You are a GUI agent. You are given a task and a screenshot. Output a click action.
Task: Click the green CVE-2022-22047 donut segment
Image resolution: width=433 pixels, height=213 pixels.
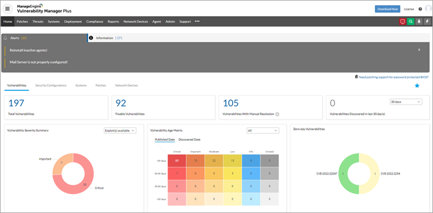click(x=343, y=174)
